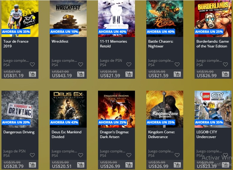Screen dimensions: 233x170
Task: Add Dangerous Driving to cart
Action: [32, 165]
